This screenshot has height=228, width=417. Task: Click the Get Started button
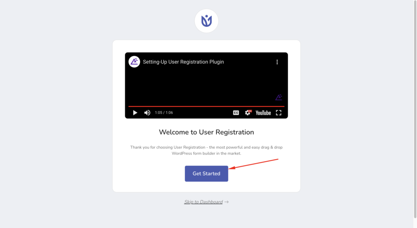[206, 173]
